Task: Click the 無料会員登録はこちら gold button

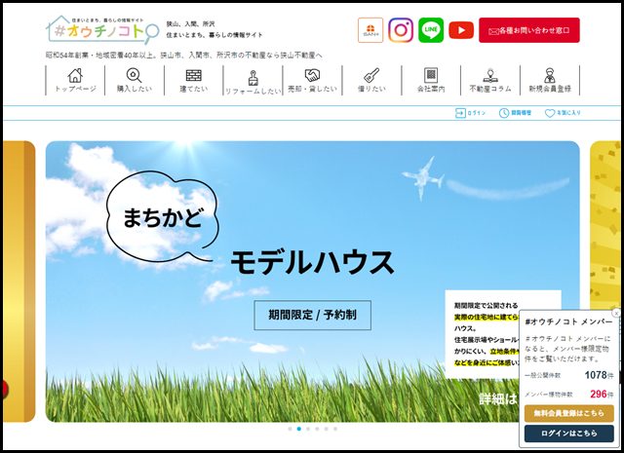Action: (568, 413)
